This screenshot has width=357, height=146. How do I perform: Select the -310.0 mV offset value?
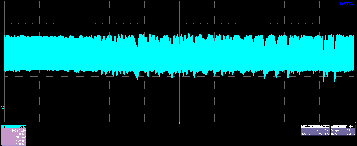[x=19, y=134]
